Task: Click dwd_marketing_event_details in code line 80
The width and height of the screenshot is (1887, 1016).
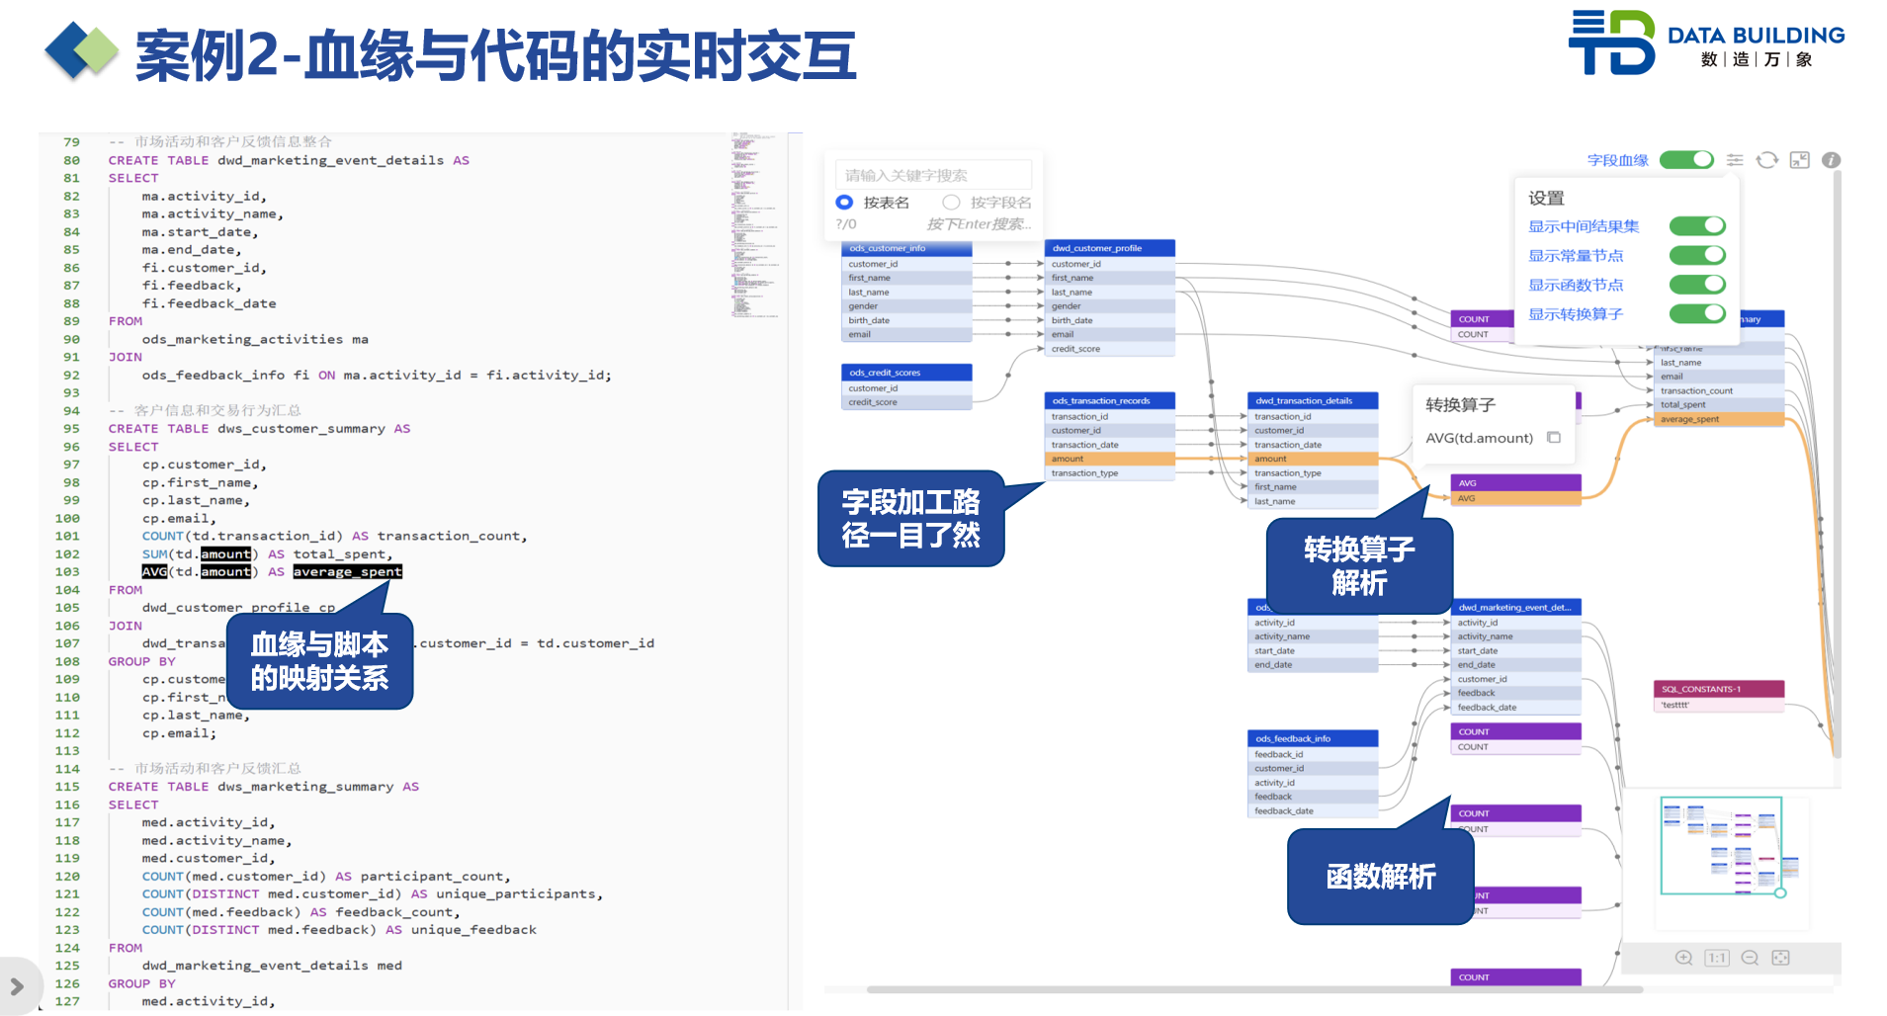Action: 330,160
